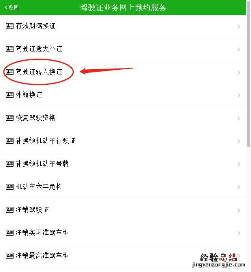Click the card icon beside 注销驾驶证
251x272 pixels.
(x=10, y=210)
